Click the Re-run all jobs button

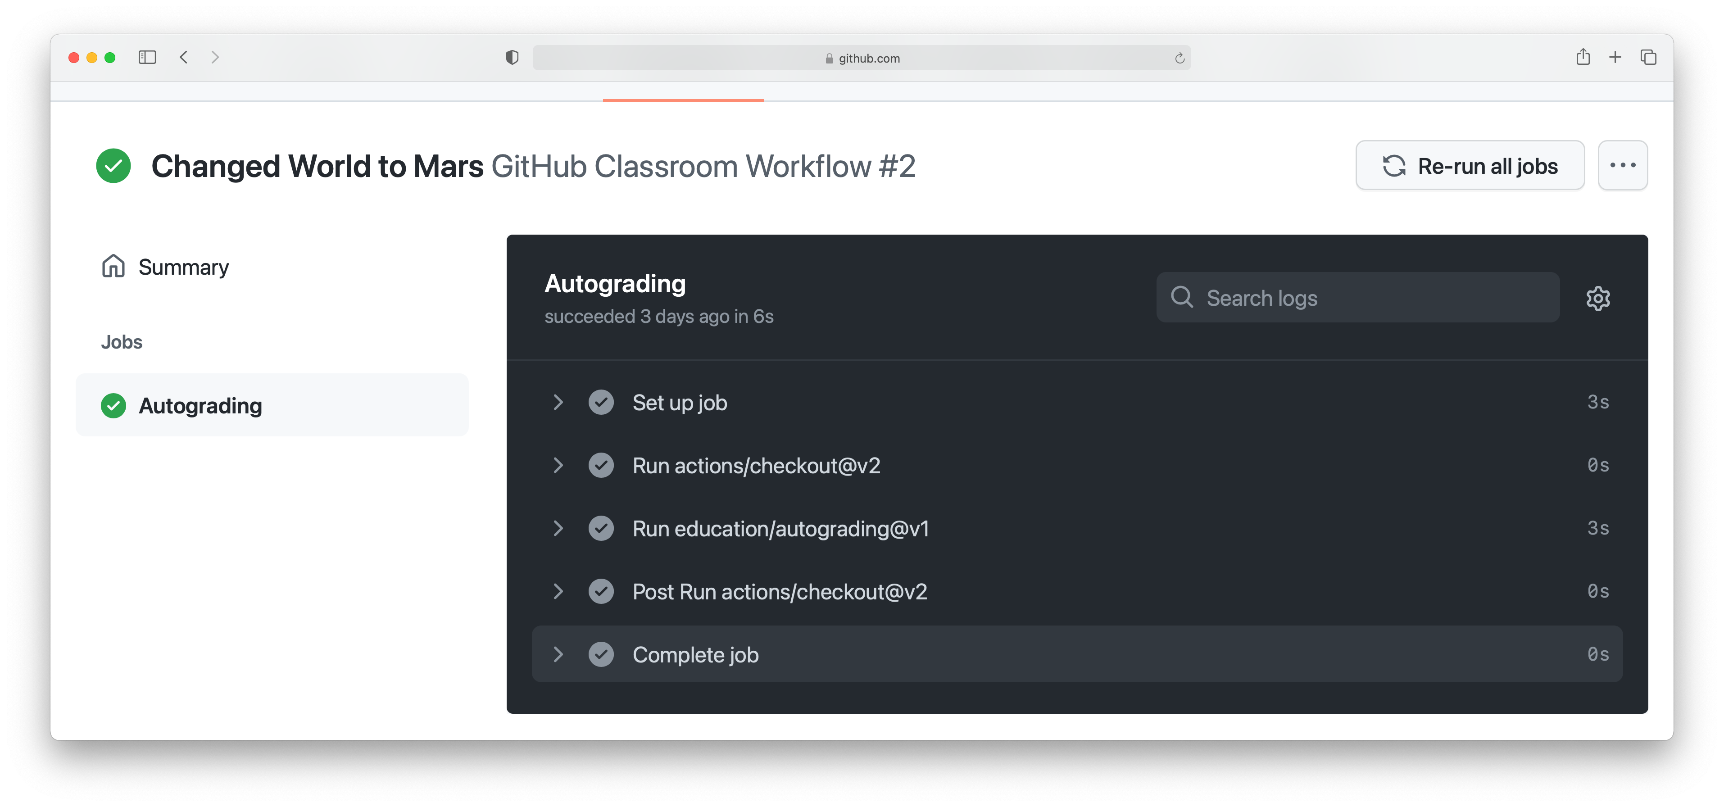1470,167
